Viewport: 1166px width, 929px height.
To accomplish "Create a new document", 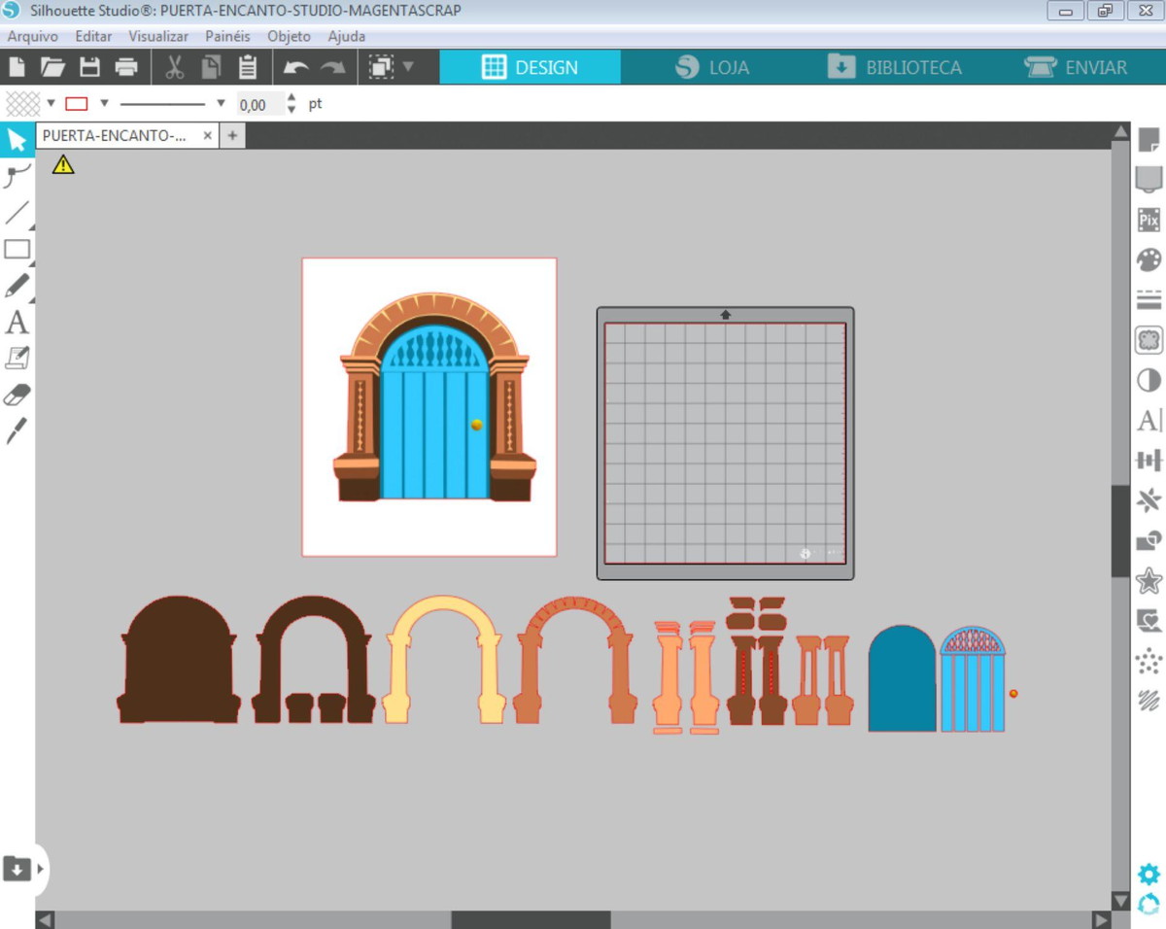I will [x=17, y=67].
